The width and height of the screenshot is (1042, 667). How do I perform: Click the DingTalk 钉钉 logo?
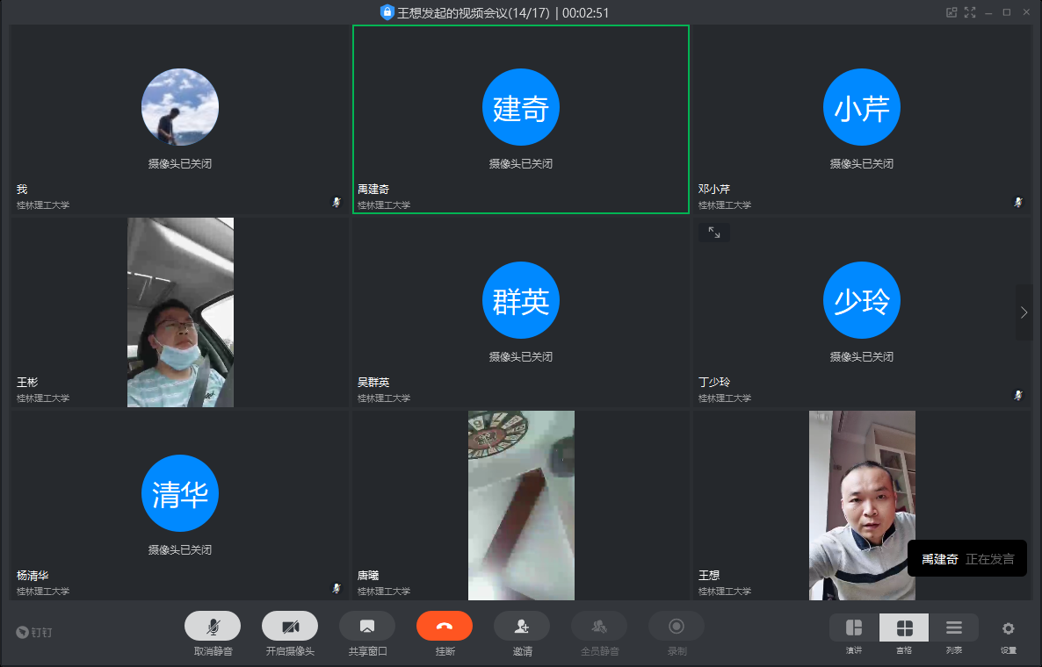35,632
